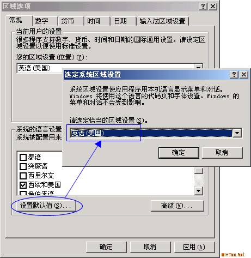
Task: Click help question mark in 选定系统区域设置 dialog
Action: pyautogui.click(x=234, y=74)
